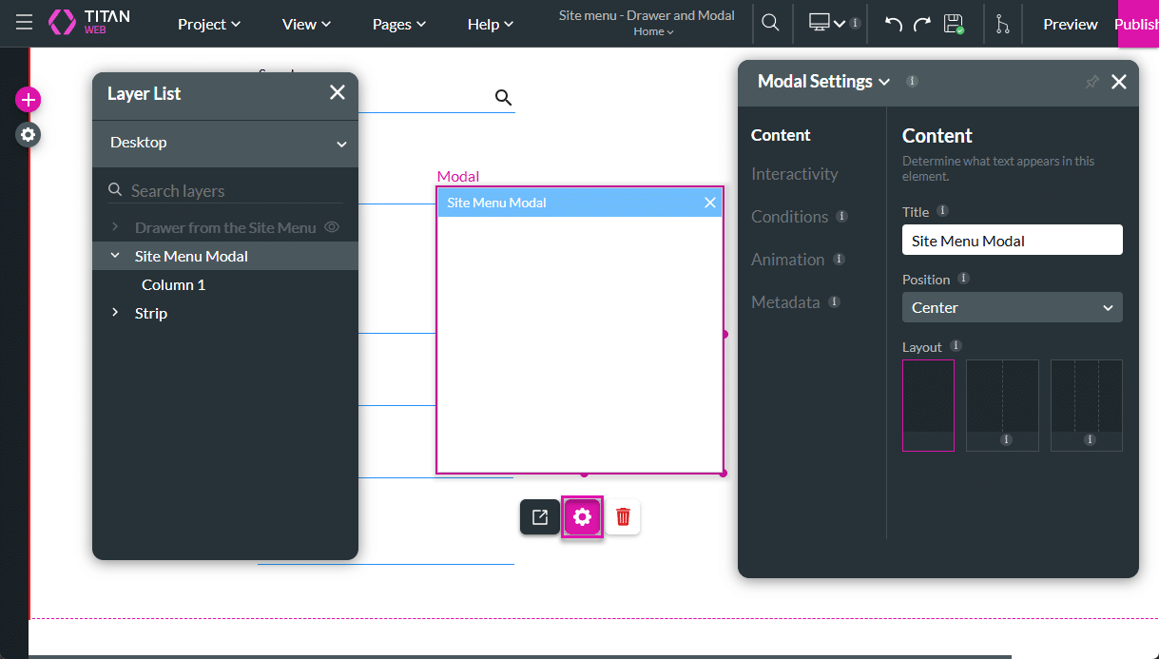Pin the Modal Settings panel
This screenshot has height=659, width=1159.
point(1091,82)
